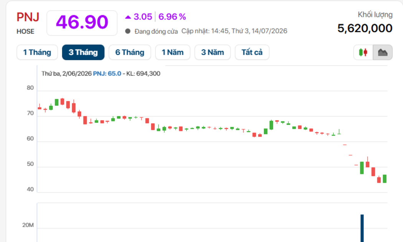Click the PNJ: 65.0 tooltip value
403x242 pixels.
pyautogui.click(x=107, y=73)
